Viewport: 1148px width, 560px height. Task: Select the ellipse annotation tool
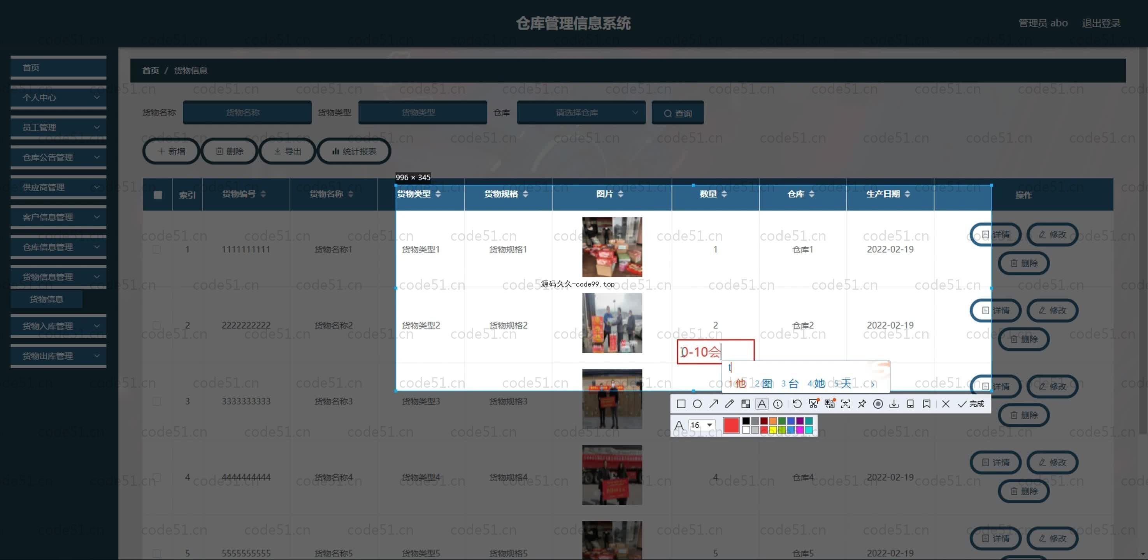tap(697, 404)
